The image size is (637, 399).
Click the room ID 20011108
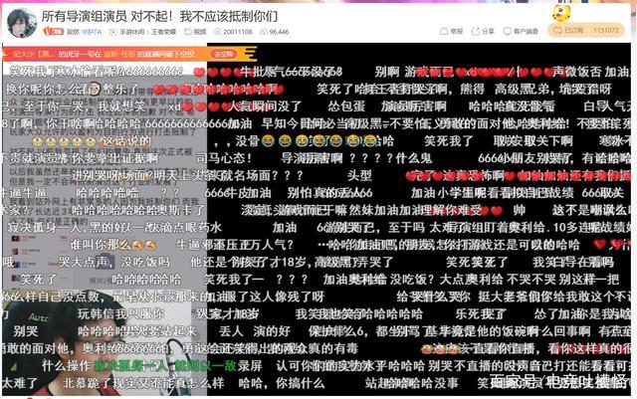click(x=236, y=32)
